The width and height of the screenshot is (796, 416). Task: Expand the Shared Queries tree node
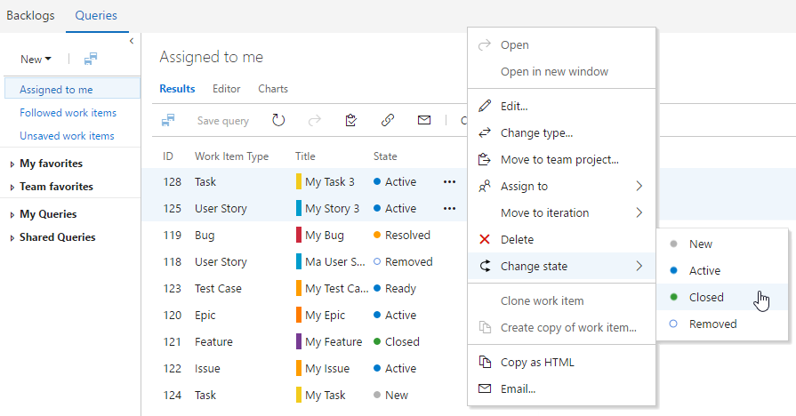(12, 237)
